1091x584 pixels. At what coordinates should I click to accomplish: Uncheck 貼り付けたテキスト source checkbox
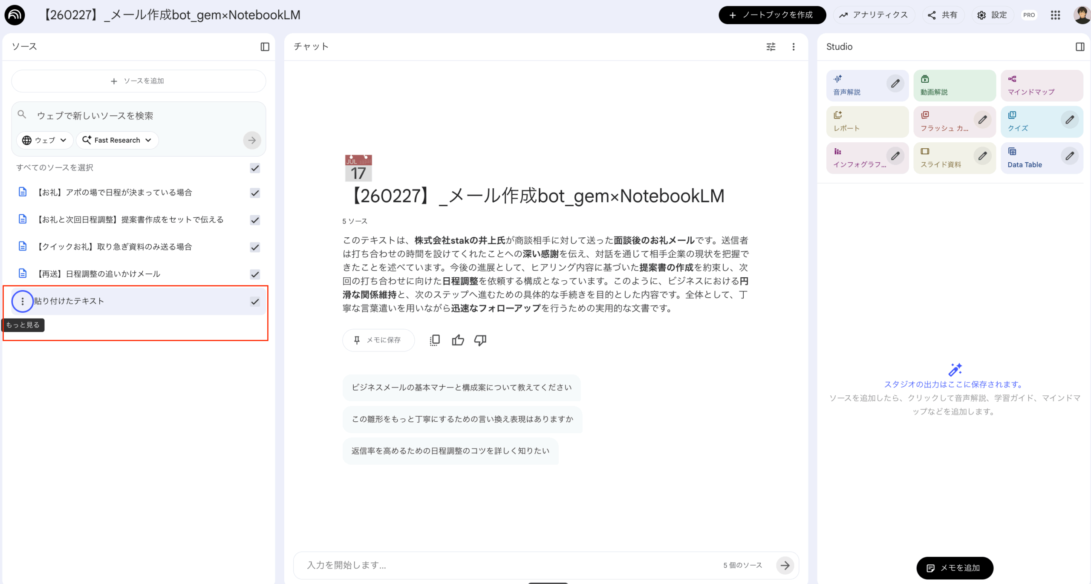255,302
